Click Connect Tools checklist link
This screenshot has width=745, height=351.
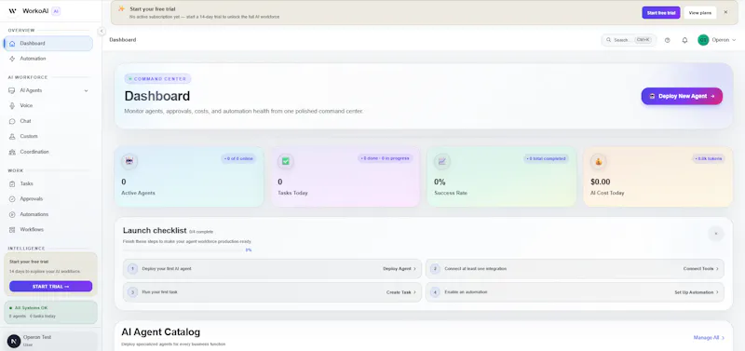(701, 269)
